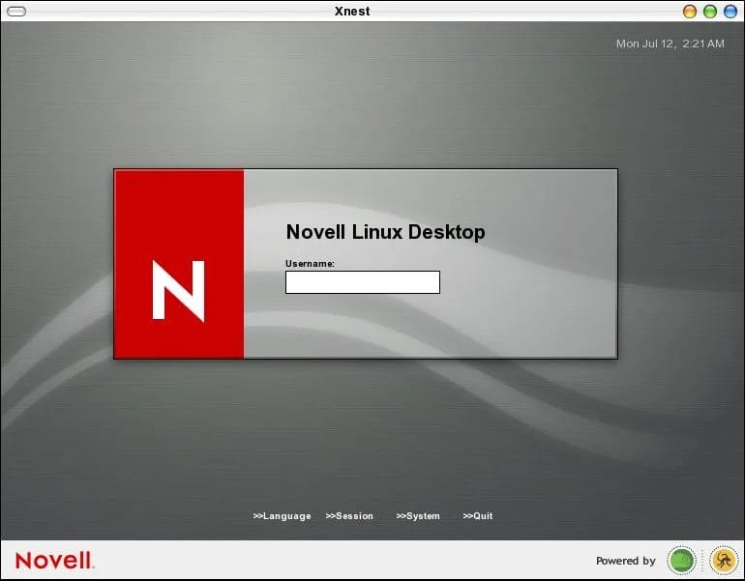
Task: Click the pill button in Xnest title bar
Action: click(x=16, y=12)
